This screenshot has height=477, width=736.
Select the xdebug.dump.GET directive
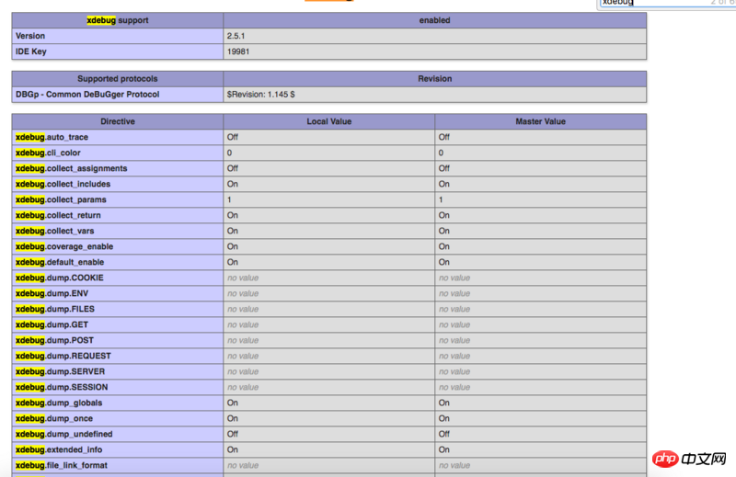118,324
